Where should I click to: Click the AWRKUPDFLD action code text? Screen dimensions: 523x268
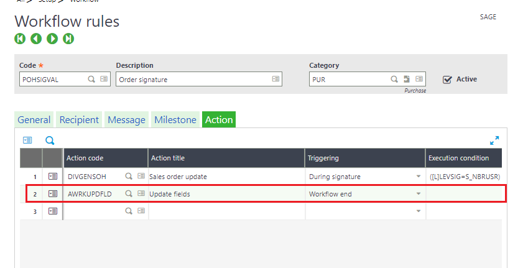pyautogui.click(x=90, y=194)
